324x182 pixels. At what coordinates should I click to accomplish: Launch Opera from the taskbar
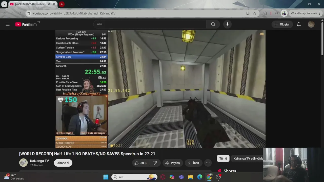click(163, 177)
